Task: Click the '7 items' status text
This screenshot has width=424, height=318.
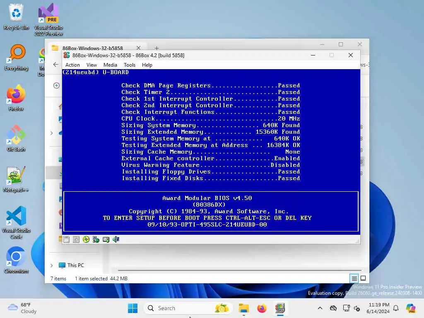Action: (x=58, y=279)
